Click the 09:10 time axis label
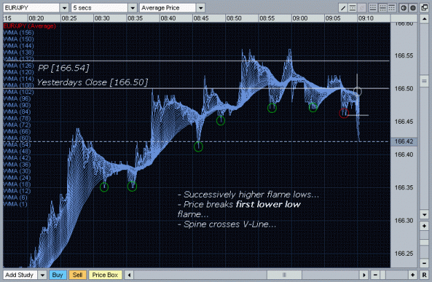Image resolution: width=432 pixels, height=282 pixels. (x=366, y=19)
